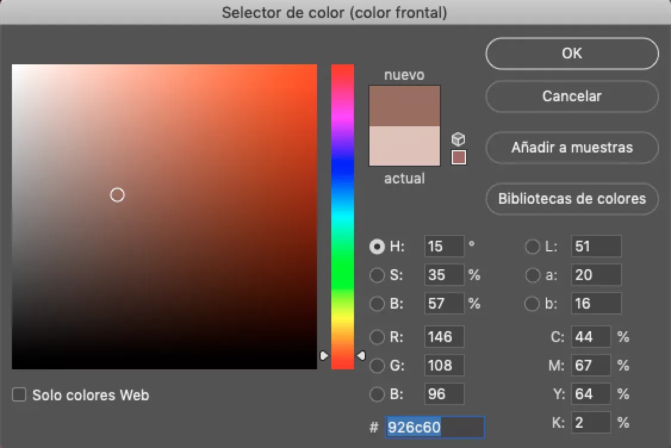Select the H hue radio button

[x=377, y=247]
